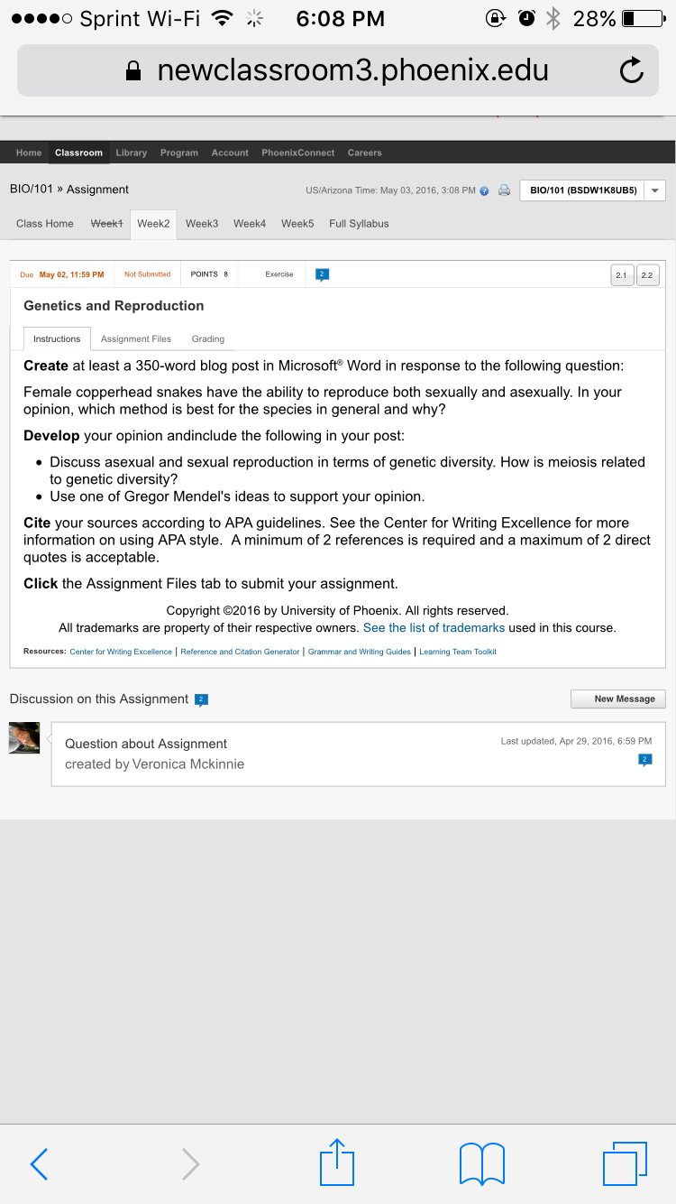Open the message count bubble in discussion post
The width and height of the screenshot is (676, 1204).
tap(644, 760)
